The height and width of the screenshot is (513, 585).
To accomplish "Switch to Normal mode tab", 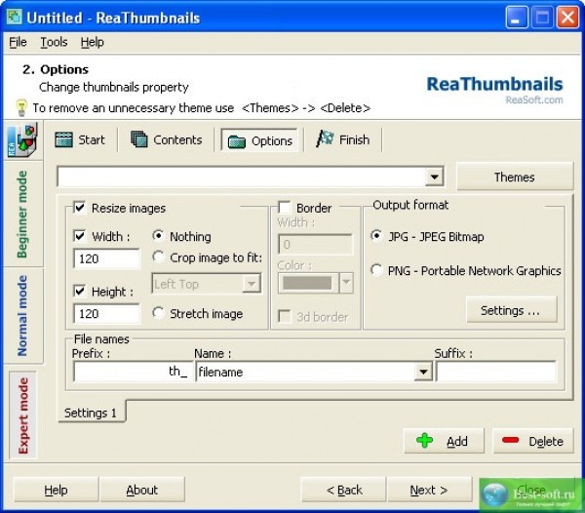I will (23, 316).
